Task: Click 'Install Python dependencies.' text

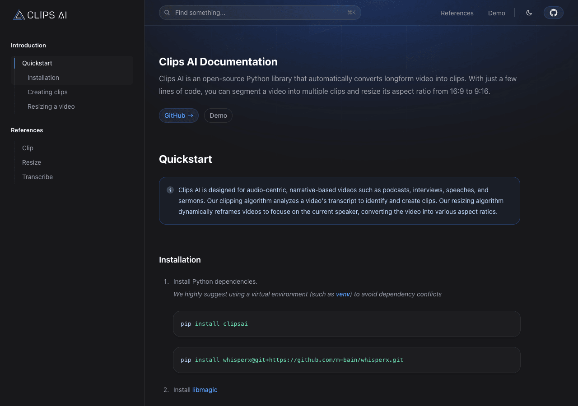Action: click(215, 281)
